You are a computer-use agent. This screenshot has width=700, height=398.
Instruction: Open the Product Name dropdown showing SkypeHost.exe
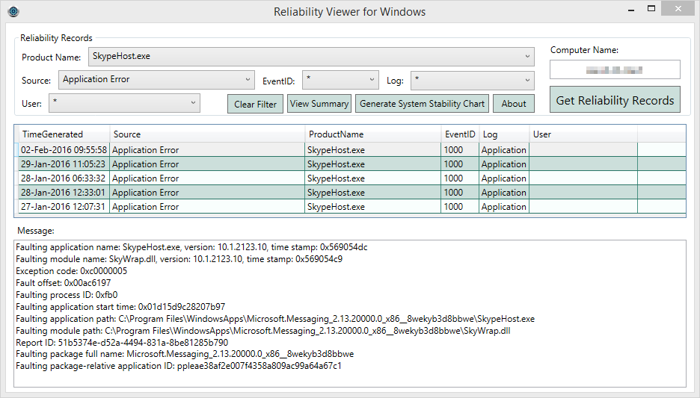coord(311,57)
